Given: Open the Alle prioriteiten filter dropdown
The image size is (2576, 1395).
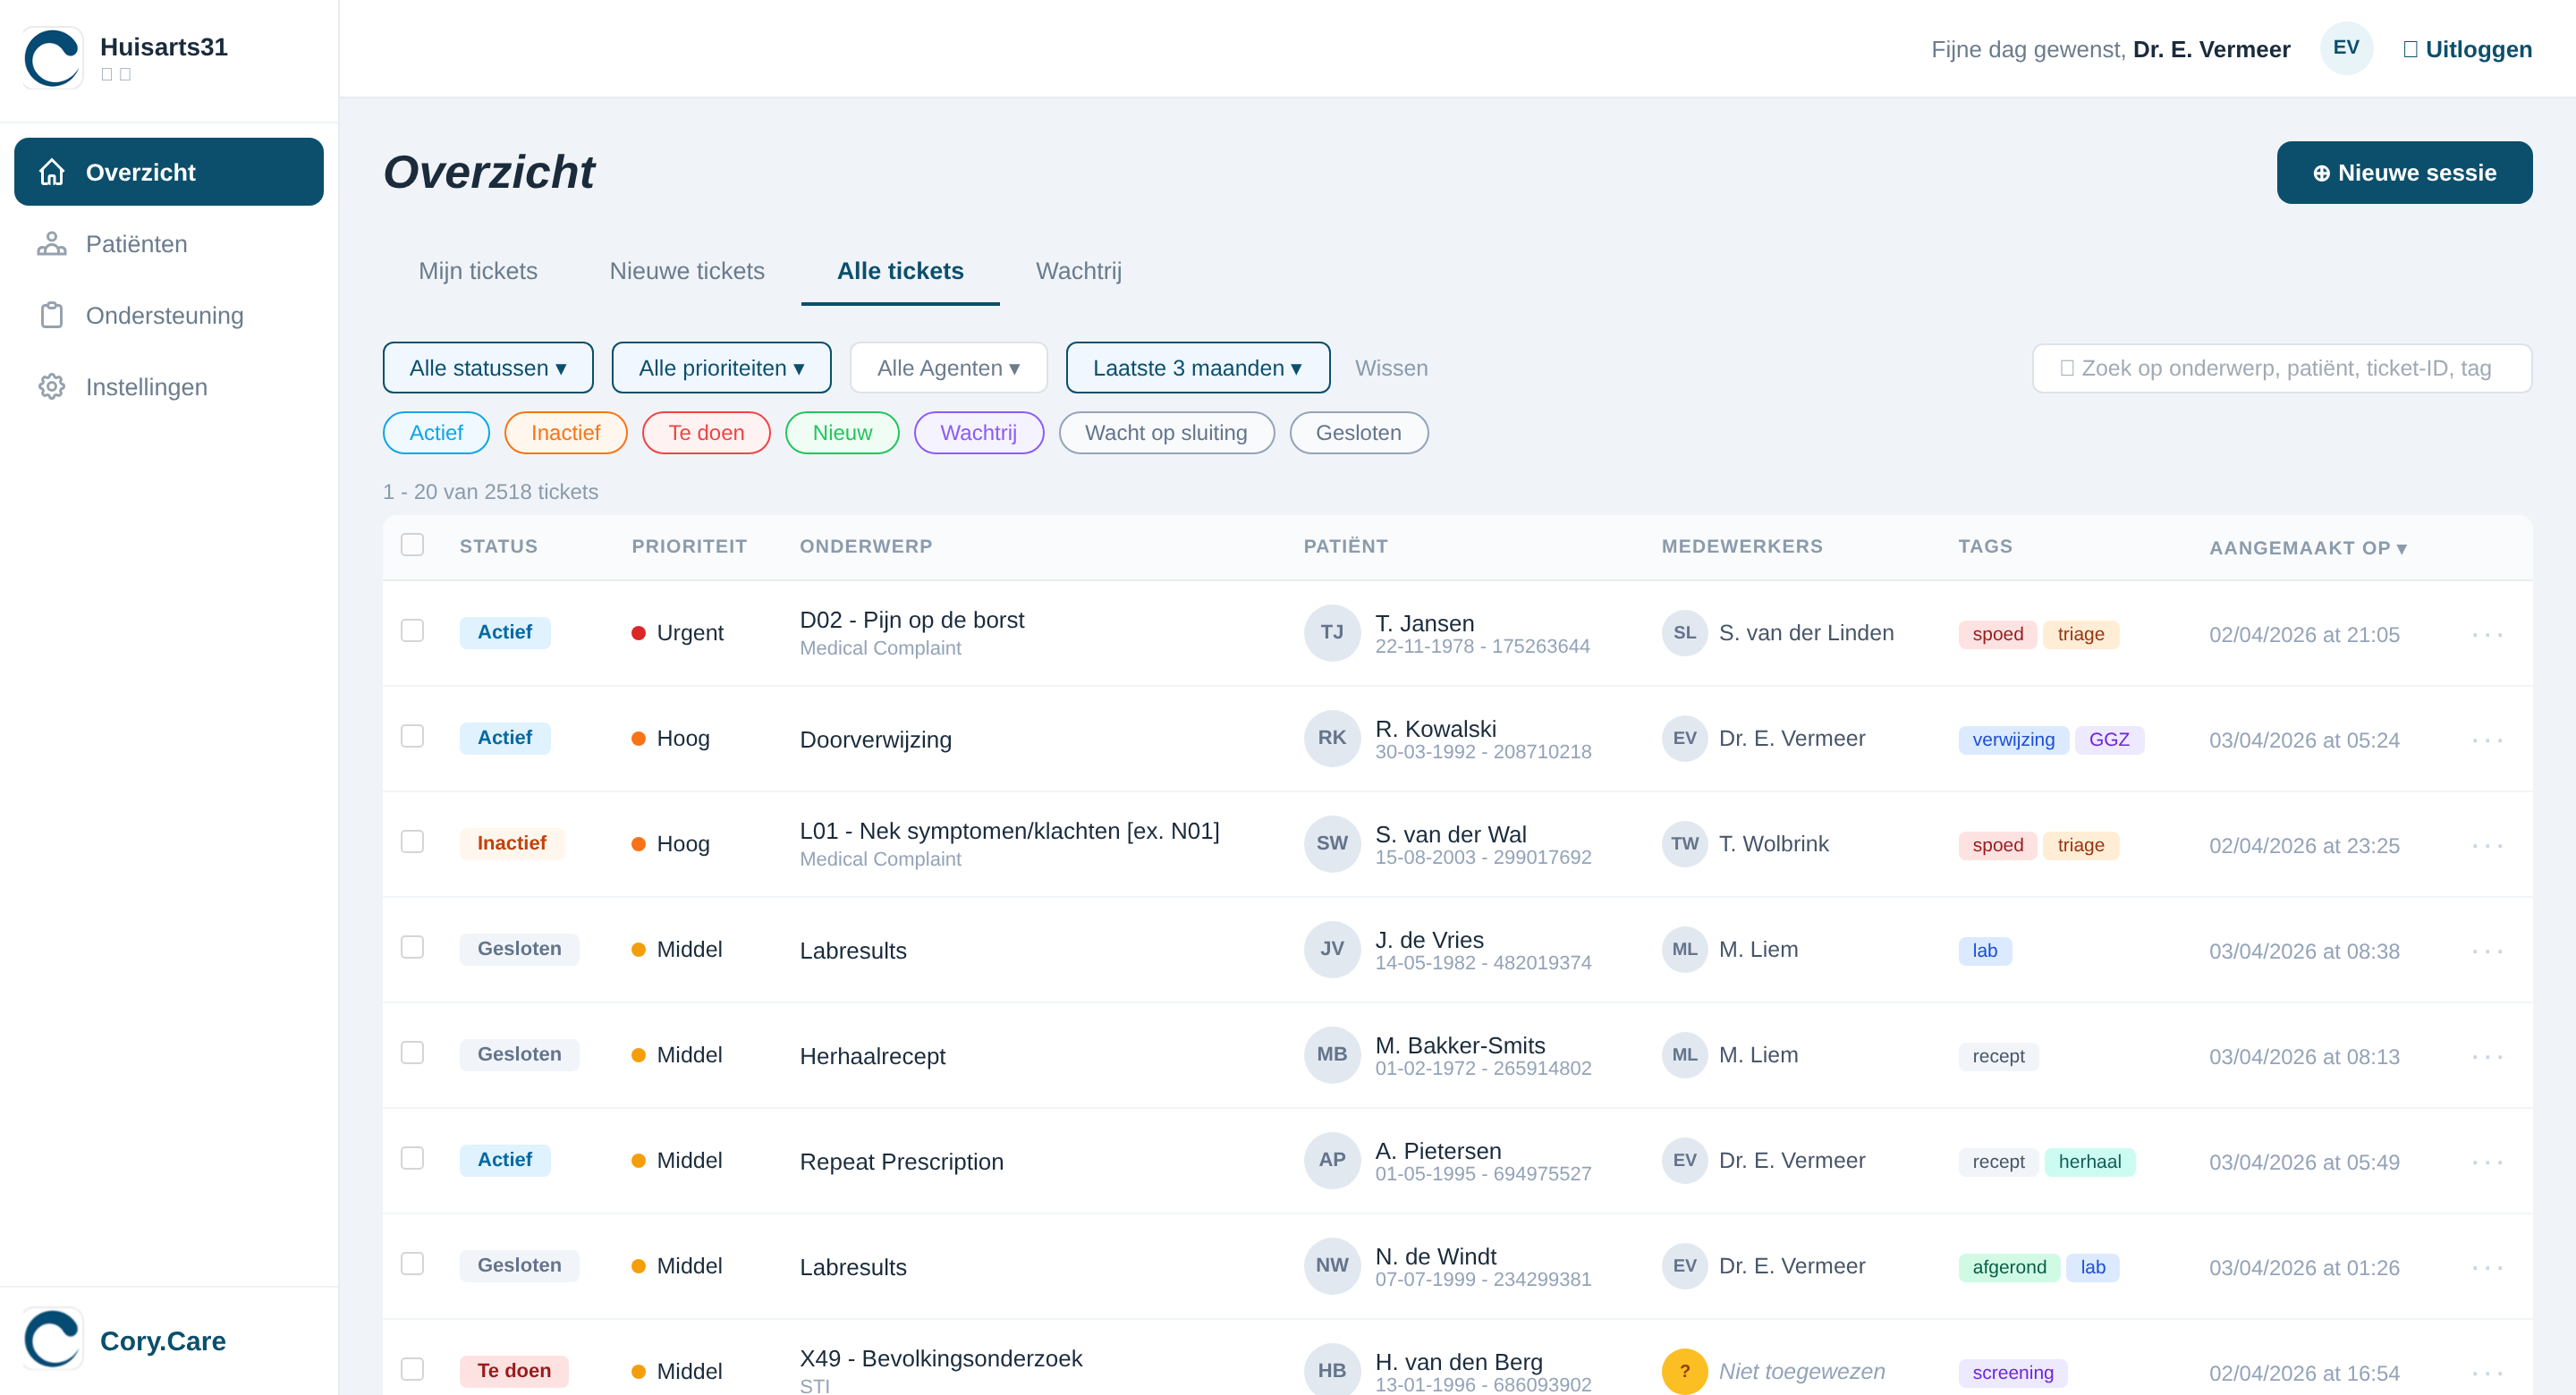Looking at the screenshot, I should coord(721,368).
